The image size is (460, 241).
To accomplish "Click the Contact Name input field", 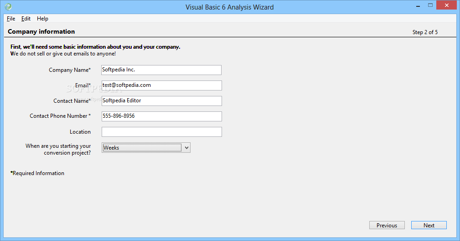I will click(x=162, y=101).
